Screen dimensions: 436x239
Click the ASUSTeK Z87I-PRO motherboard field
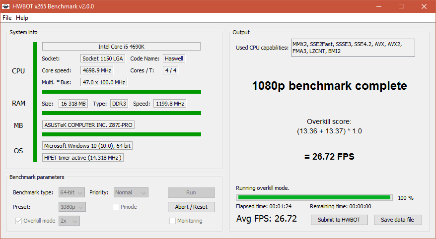(x=88, y=125)
